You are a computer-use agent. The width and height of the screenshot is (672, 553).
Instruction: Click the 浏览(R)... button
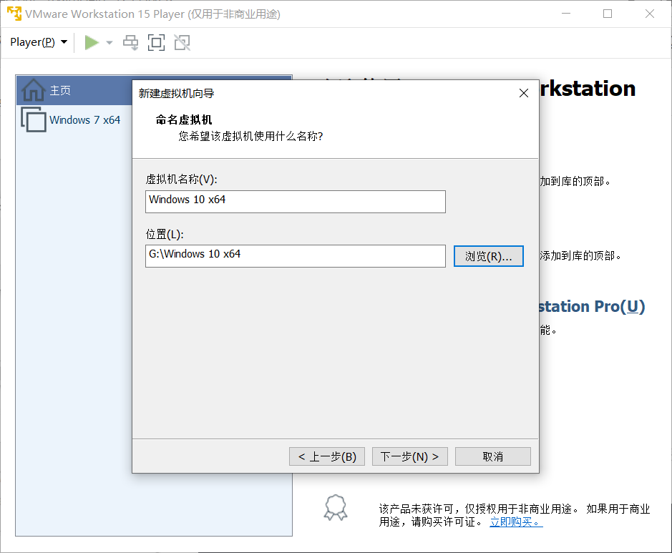(489, 256)
